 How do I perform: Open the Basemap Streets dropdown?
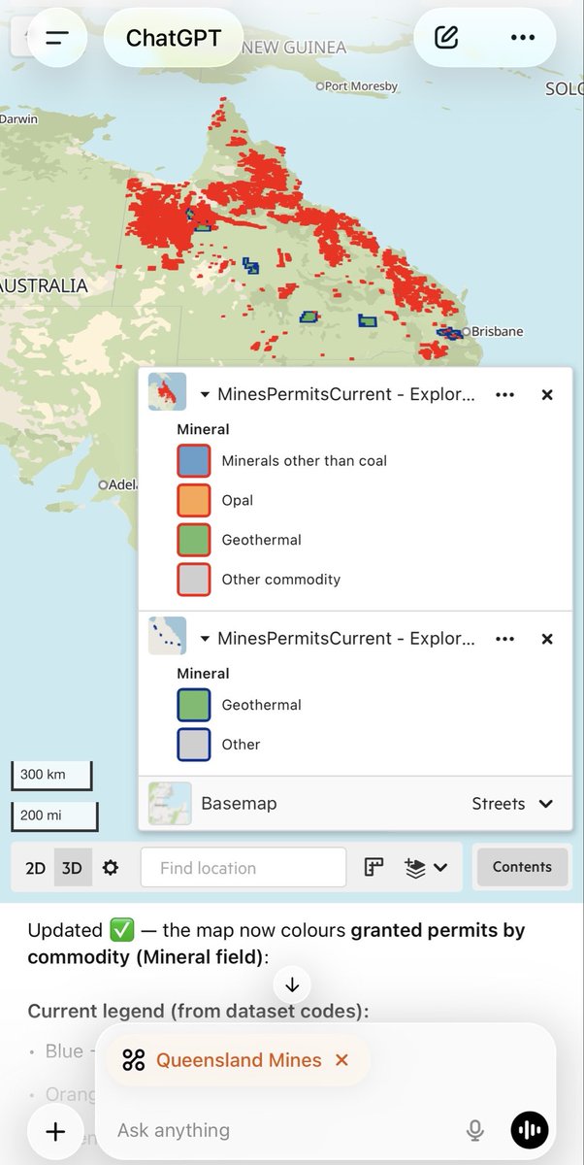(512, 804)
